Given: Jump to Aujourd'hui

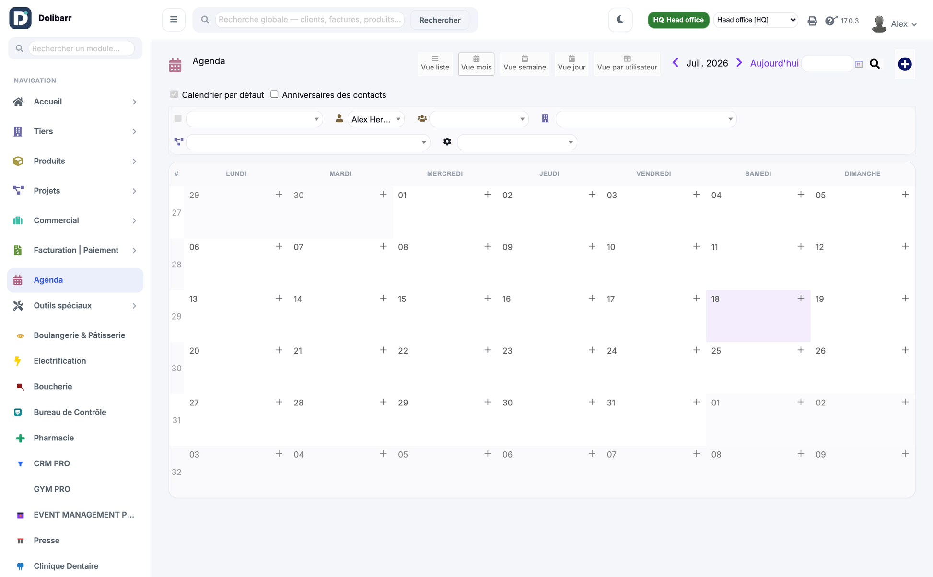Looking at the screenshot, I should pos(774,63).
